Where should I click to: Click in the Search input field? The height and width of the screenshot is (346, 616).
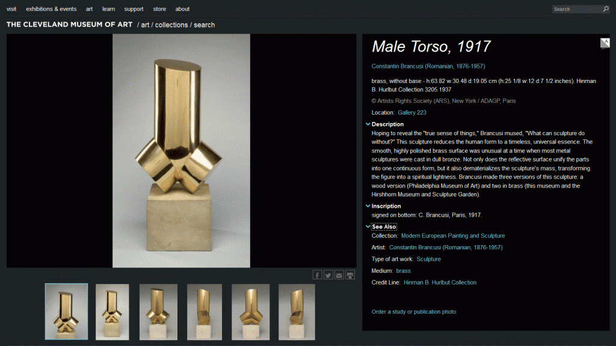576,9
